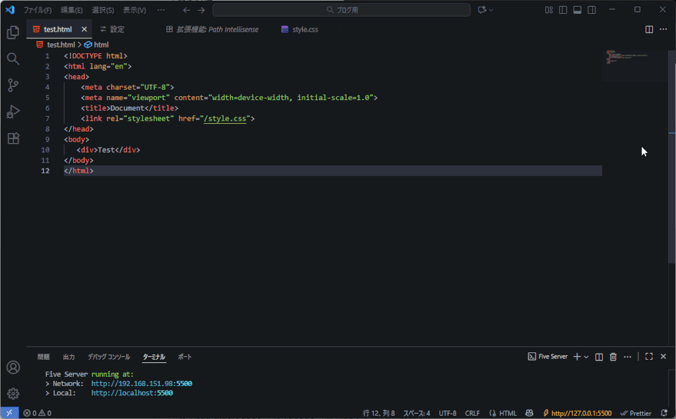Toggle the primary side bar visibility
This screenshot has width=676, height=419.
click(563, 10)
